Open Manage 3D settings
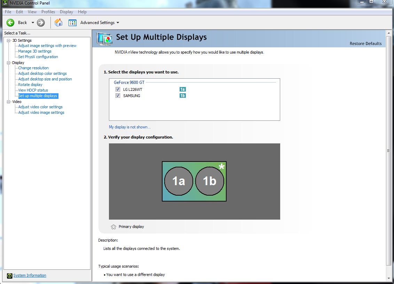Viewport: 394px width, 284px height. point(35,51)
